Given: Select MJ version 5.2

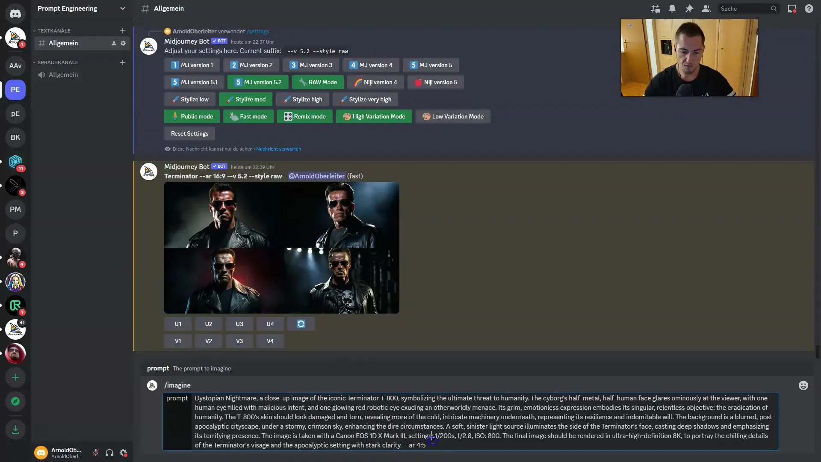Looking at the screenshot, I should pos(258,82).
